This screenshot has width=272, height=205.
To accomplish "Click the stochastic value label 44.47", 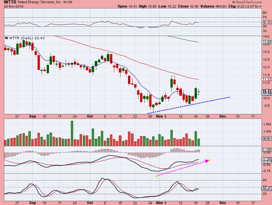I will (267, 188).
